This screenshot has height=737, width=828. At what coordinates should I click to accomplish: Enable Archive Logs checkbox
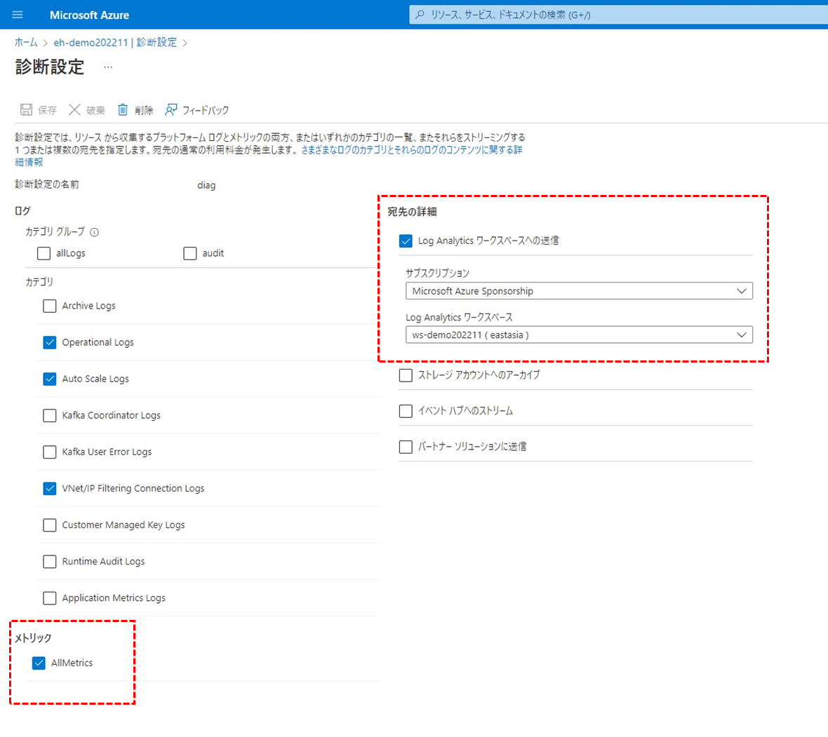[50, 306]
